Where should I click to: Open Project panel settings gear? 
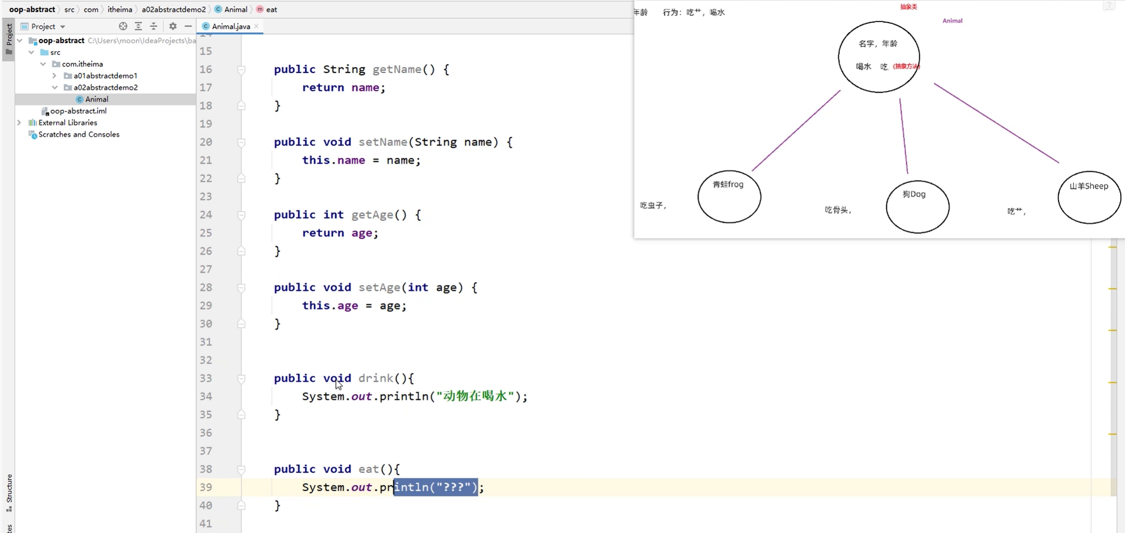click(172, 26)
